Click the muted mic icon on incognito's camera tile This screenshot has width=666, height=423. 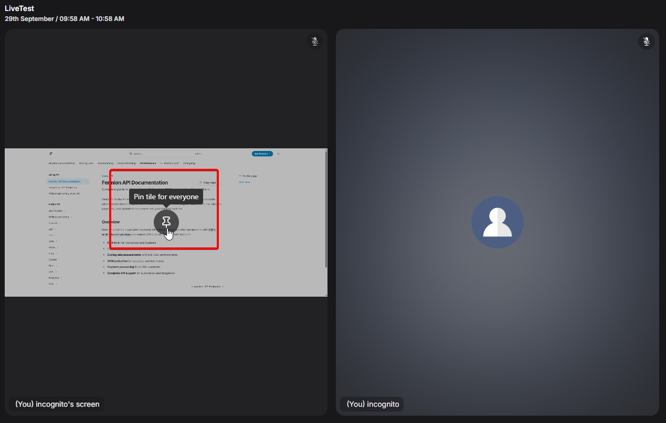pyautogui.click(x=646, y=41)
